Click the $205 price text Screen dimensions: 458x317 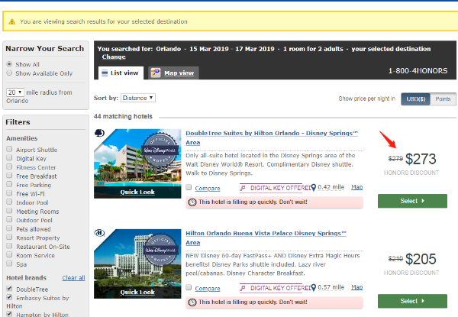[421, 259]
